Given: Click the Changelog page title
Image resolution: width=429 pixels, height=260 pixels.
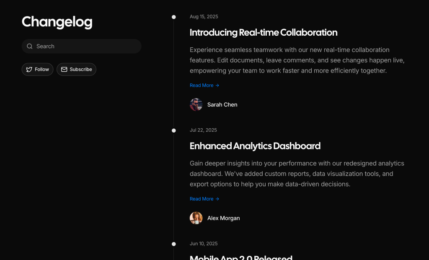Looking at the screenshot, I should point(57,22).
